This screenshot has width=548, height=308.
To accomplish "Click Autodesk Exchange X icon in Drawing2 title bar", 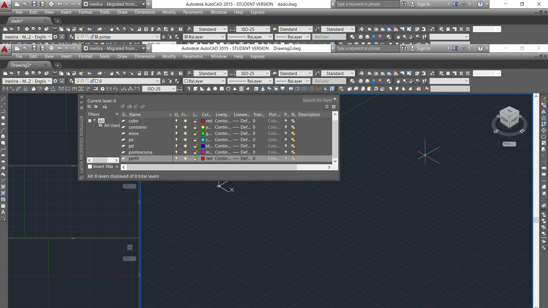I will [455, 48].
